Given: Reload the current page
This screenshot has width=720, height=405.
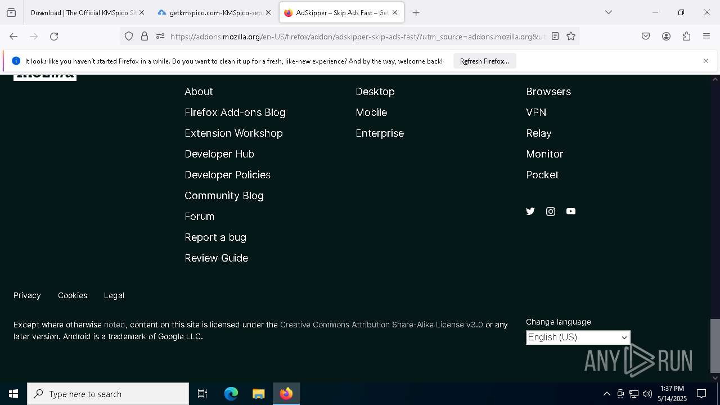Looking at the screenshot, I should [x=54, y=37].
